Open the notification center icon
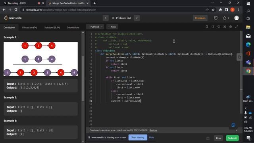The height and width of the screenshot is (143, 254). tap(248, 138)
